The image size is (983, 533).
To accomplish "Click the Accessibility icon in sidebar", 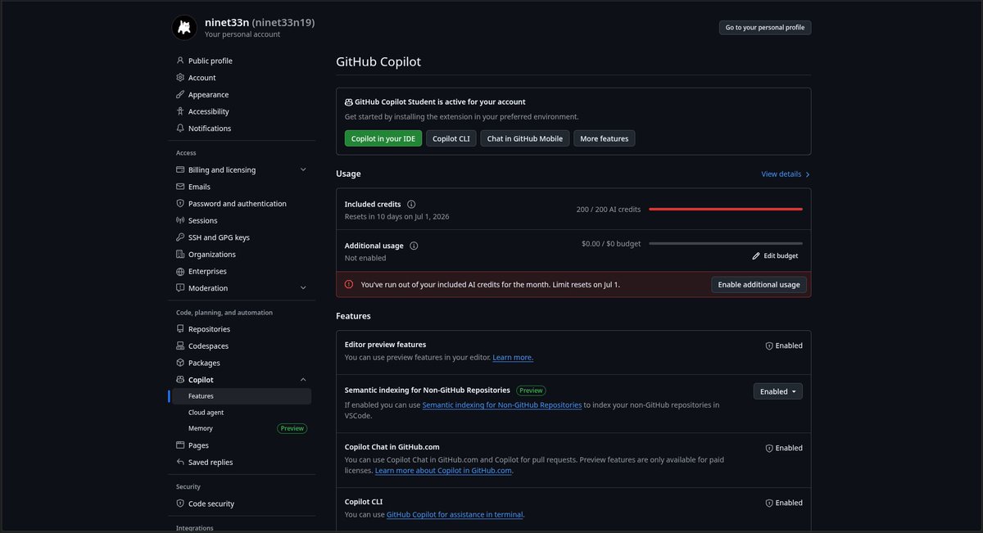I will point(180,111).
